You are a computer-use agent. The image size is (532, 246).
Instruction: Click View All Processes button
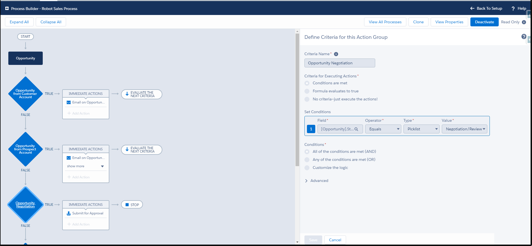click(385, 22)
